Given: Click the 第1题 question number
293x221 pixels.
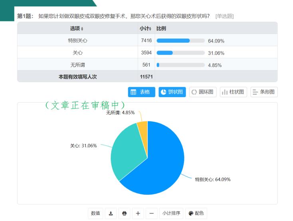Looking at the screenshot, I should pyautogui.click(x=25, y=16).
